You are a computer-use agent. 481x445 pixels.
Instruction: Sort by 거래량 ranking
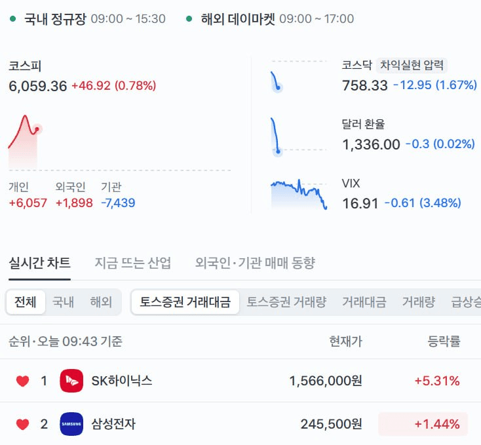point(419,302)
